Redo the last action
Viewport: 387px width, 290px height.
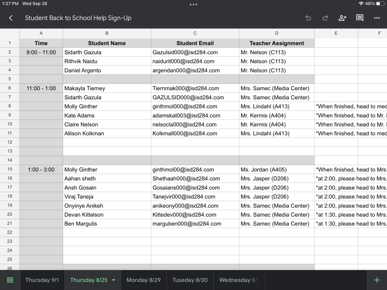click(325, 18)
